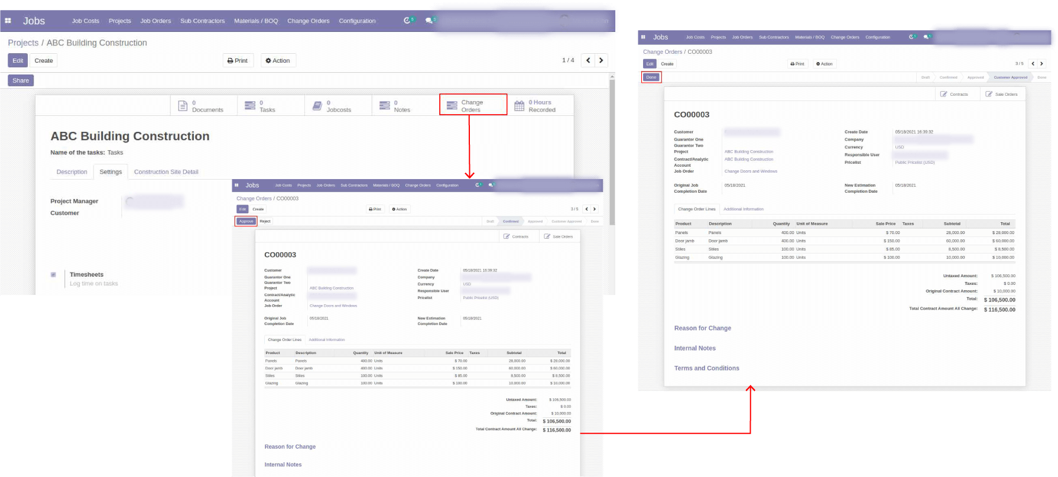This screenshot has height=477, width=1058.
Task: Open the apps grid icon on the Projects page
Action: 8,21
